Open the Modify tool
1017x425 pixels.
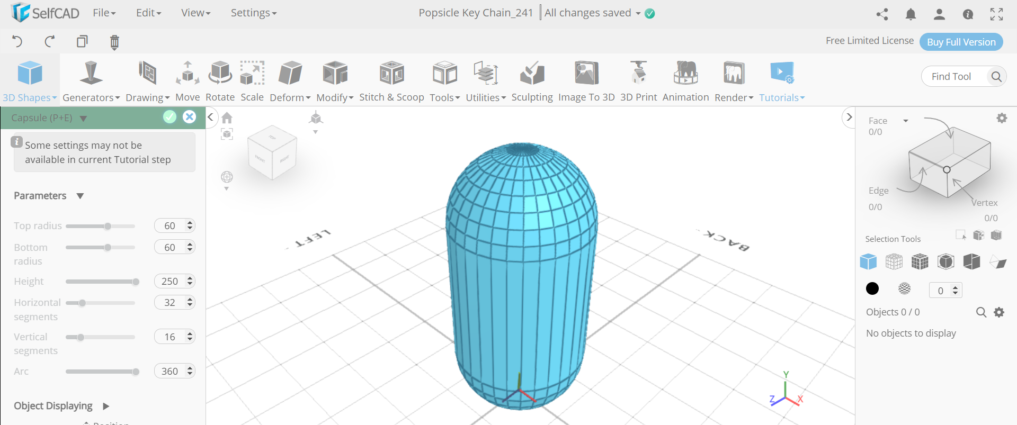click(335, 80)
